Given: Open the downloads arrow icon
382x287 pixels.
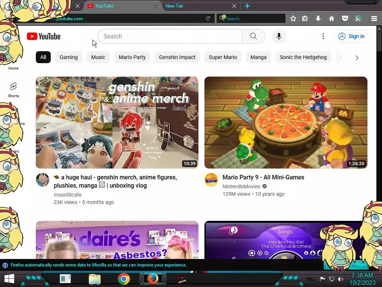Looking at the screenshot, I should click(x=318, y=19).
